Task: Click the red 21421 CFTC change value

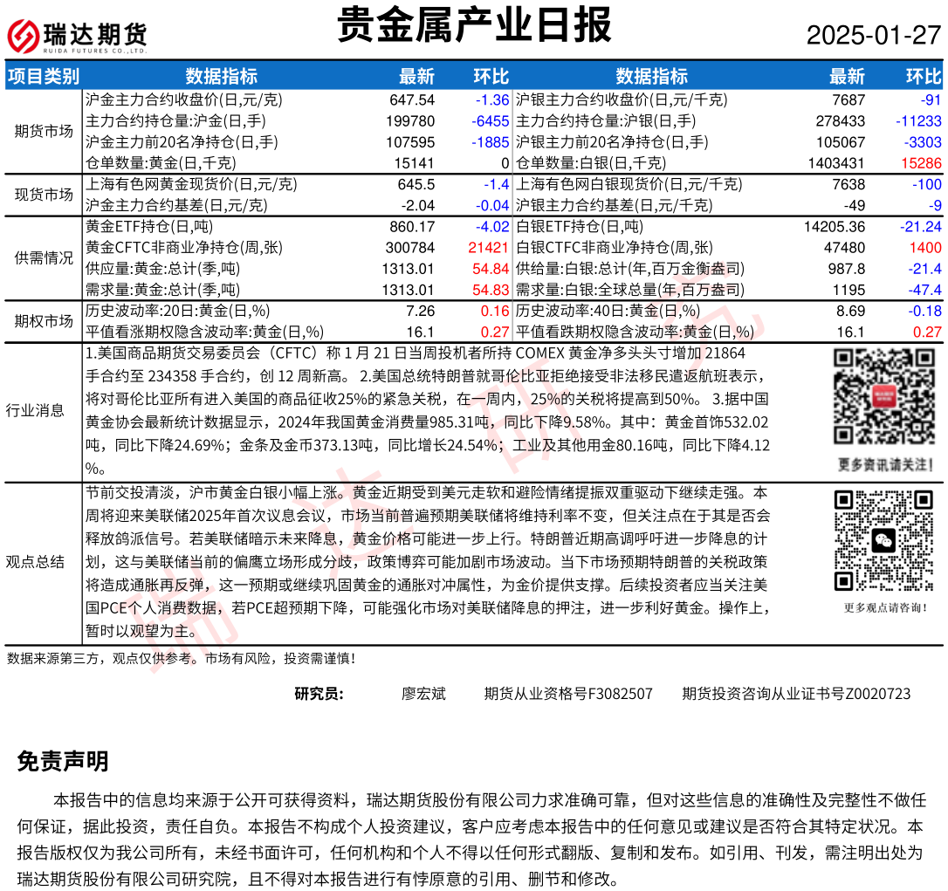Action: (488, 248)
